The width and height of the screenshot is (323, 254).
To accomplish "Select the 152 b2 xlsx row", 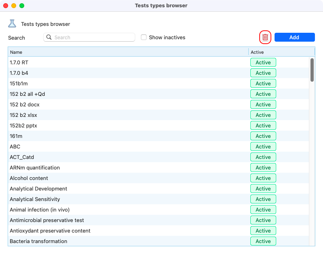I will [x=158, y=115].
